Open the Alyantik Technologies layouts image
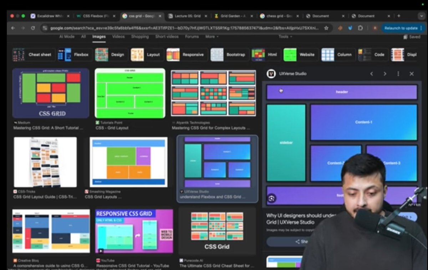The width and height of the screenshot is (428, 270). tap(213, 93)
